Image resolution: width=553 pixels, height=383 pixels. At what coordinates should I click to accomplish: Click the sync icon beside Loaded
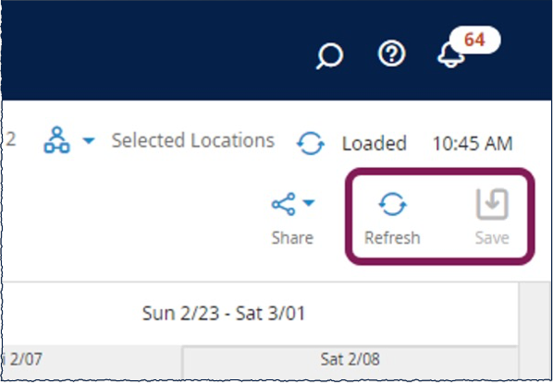(x=311, y=143)
